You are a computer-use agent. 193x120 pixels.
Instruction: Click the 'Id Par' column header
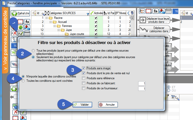109,13
